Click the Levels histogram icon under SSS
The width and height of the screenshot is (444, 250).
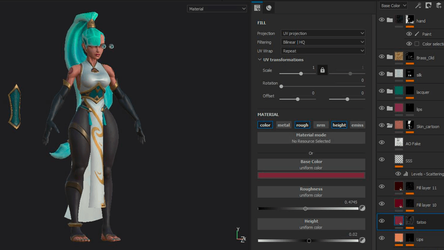pos(405,174)
